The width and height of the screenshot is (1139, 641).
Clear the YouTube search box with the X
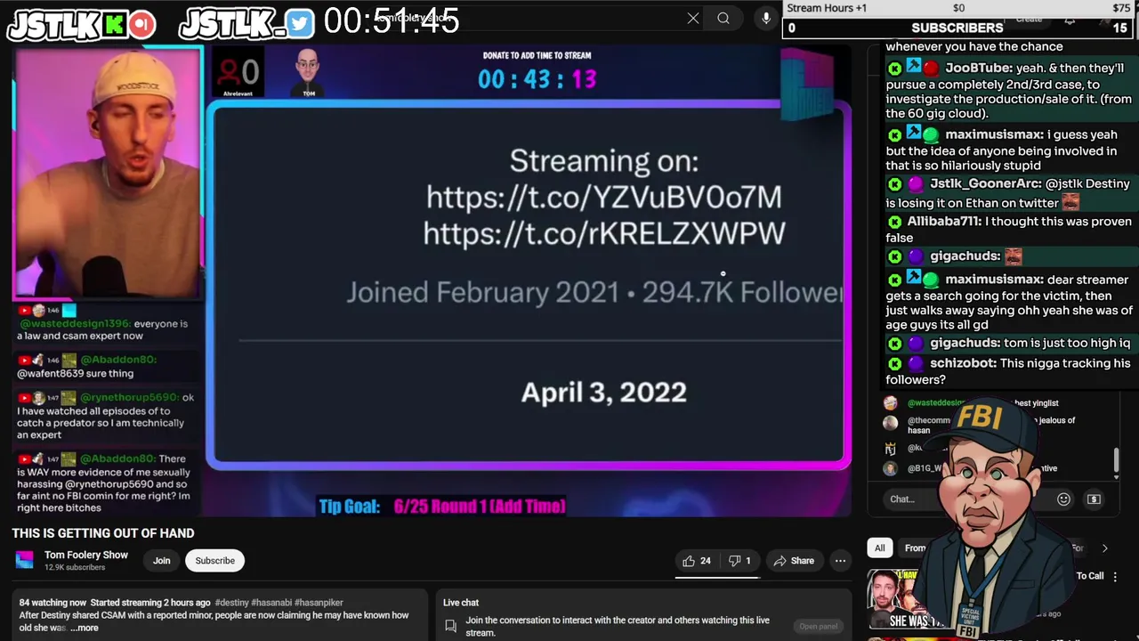[x=693, y=18]
